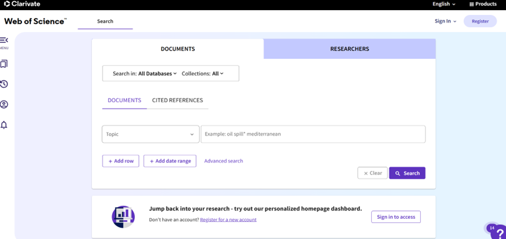
Task: Switch to the top DOCUMENTS tab
Action: (178, 49)
